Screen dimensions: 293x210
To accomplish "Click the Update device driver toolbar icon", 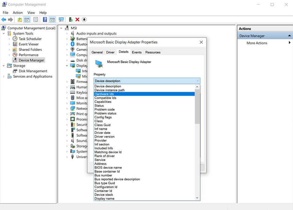I will tap(71, 20).
